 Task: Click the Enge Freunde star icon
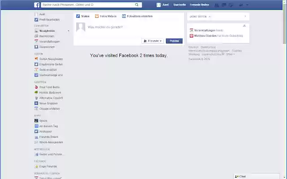tap(36, 166)
